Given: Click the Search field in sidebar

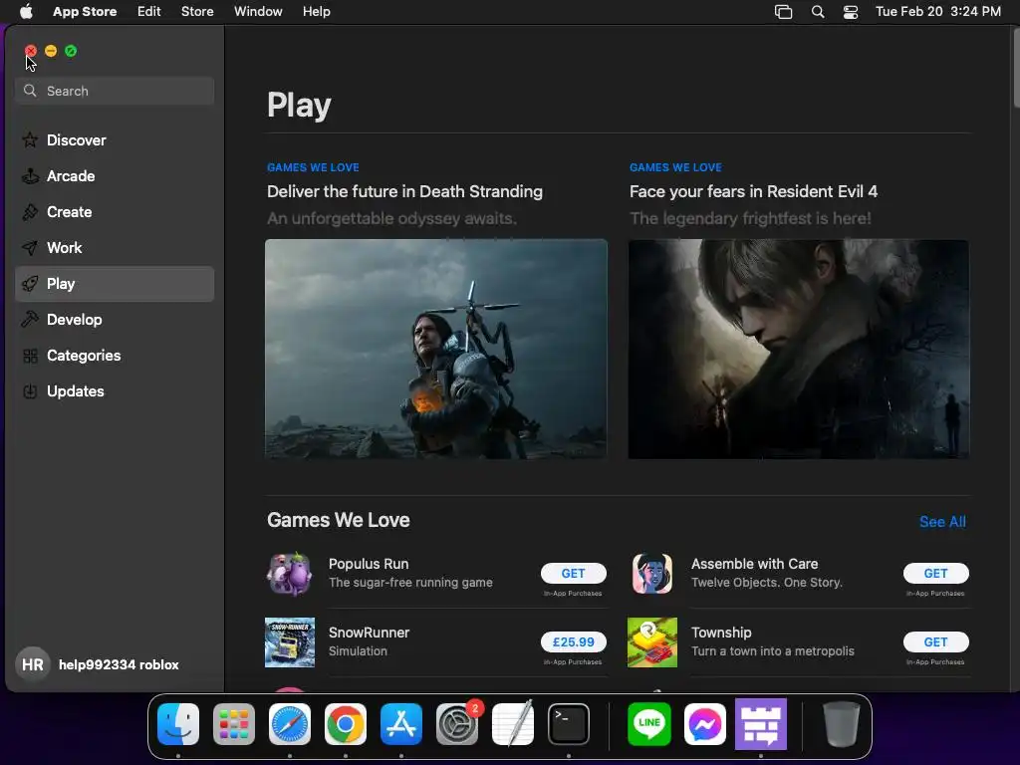Looking at the screenshot, I should tap(115, 91).
